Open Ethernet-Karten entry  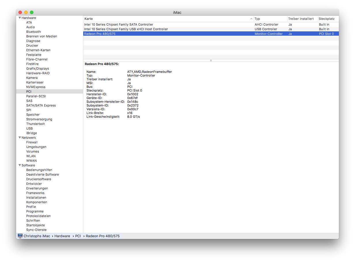point(38,50)
